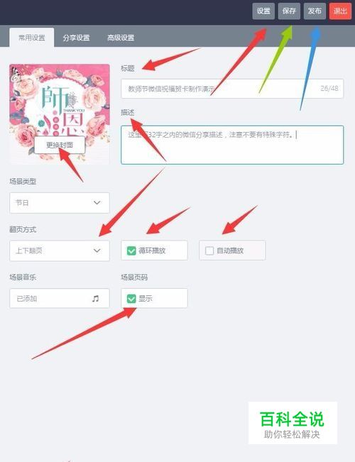Screen dimensions: 355x462
Task: Switch to the 高级设置 tab
Action: coord(121,38)
